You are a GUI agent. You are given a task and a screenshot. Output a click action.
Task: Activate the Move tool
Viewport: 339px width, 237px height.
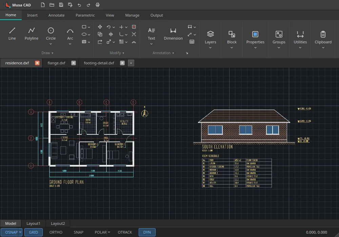coord(100,27)
